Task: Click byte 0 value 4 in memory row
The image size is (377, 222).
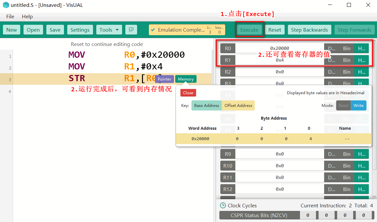Action: [x=311, y=139]
